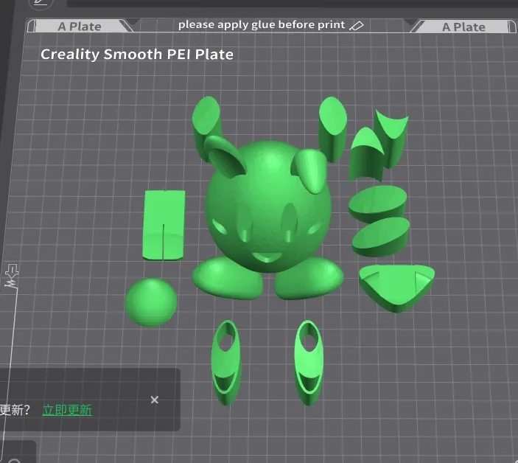
Task: Select the 'Creality Smooth PEI Plate' label
Action: coord(137,55)
